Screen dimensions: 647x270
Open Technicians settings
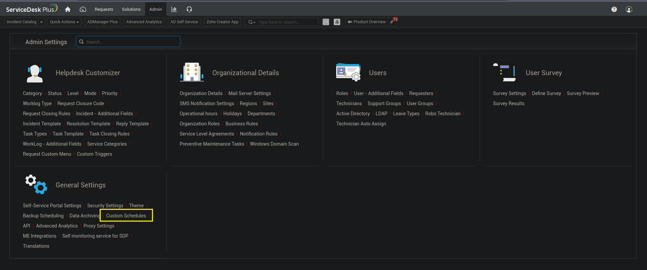pos(349,103)
